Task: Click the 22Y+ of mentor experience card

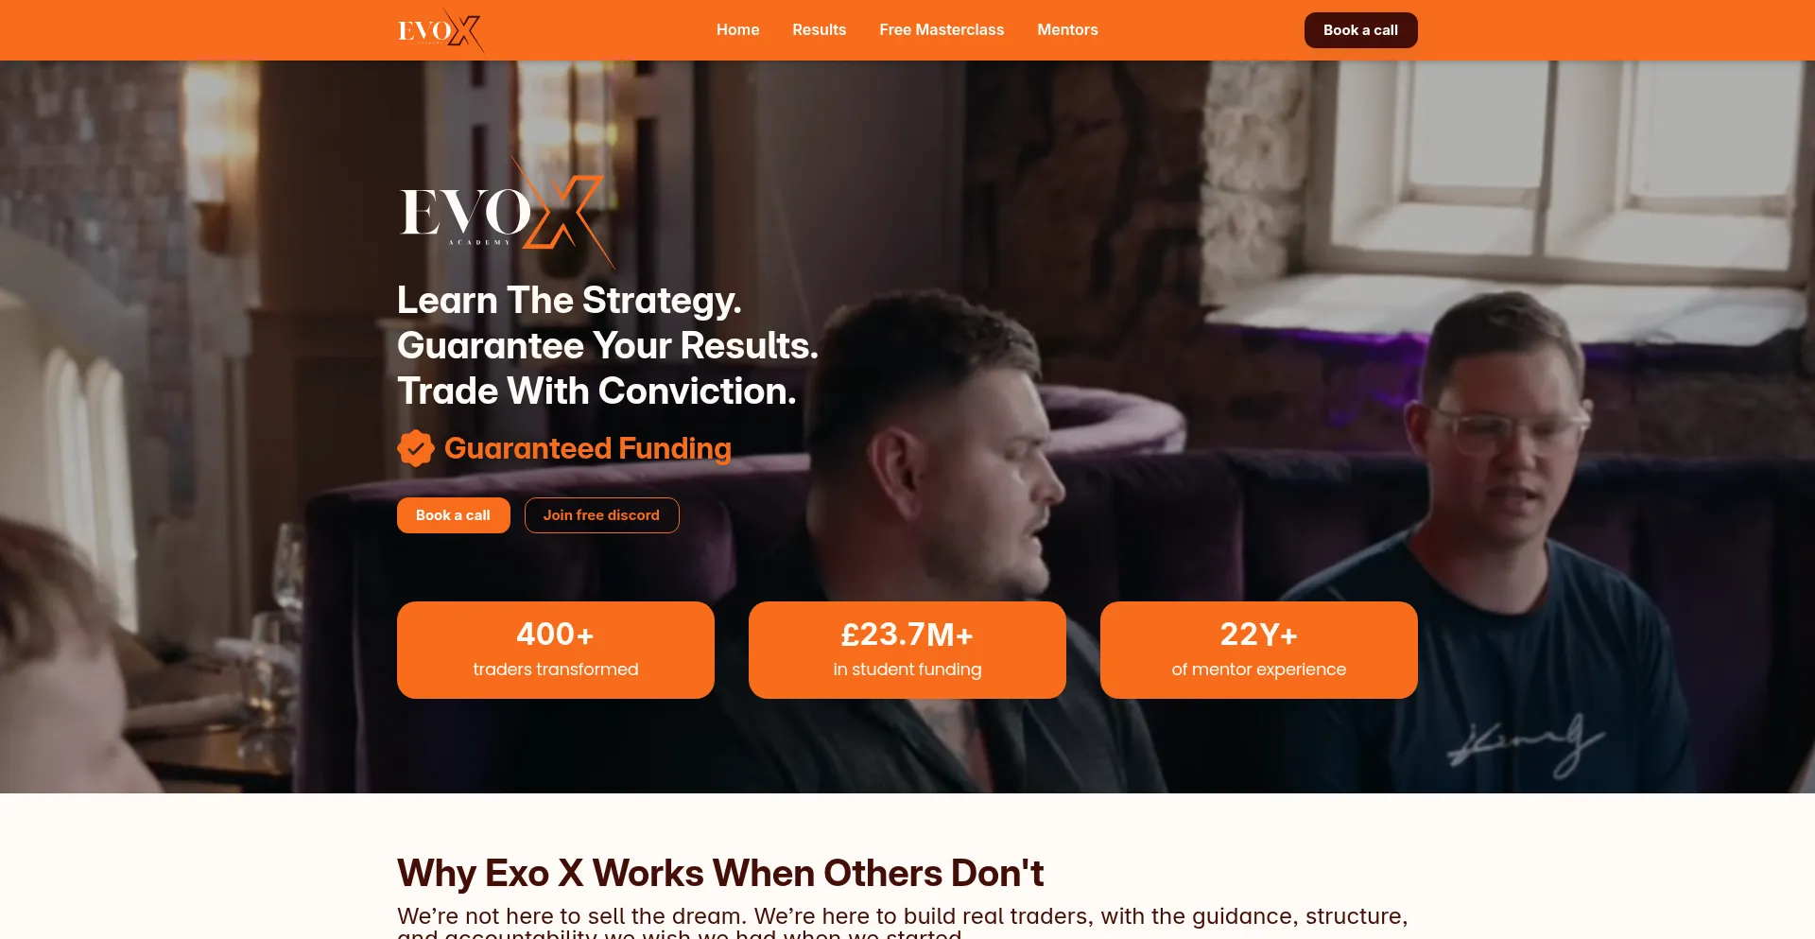Action: coord(1259,650)
